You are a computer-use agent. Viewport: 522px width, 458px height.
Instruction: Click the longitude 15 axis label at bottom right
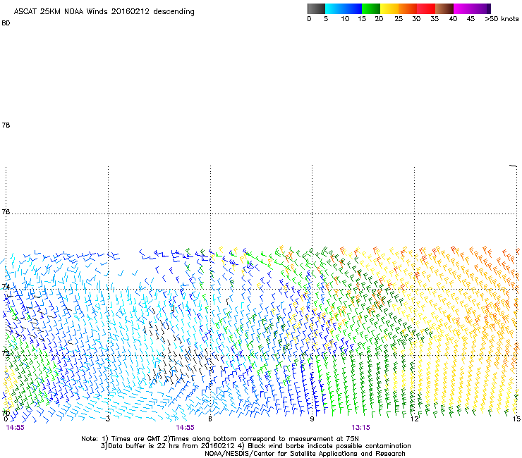516,419
